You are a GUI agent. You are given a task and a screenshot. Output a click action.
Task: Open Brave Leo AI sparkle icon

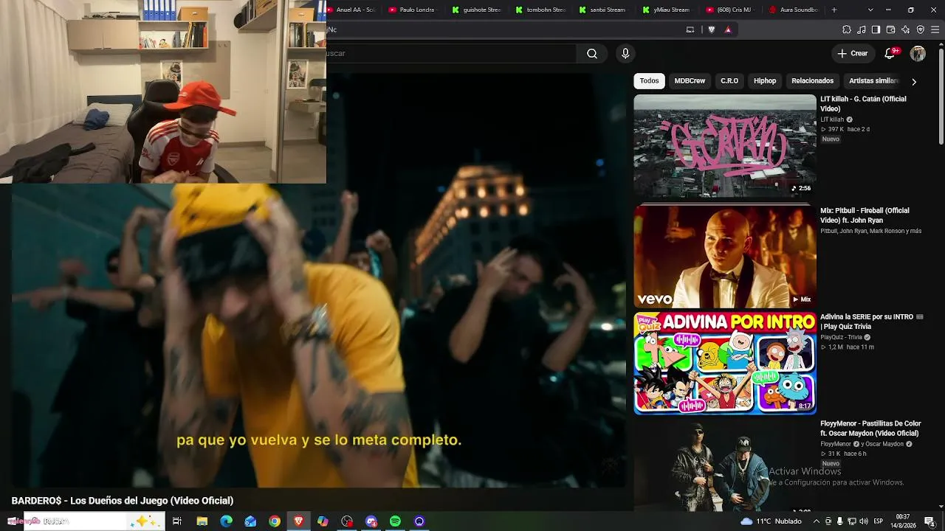[906, 29]
